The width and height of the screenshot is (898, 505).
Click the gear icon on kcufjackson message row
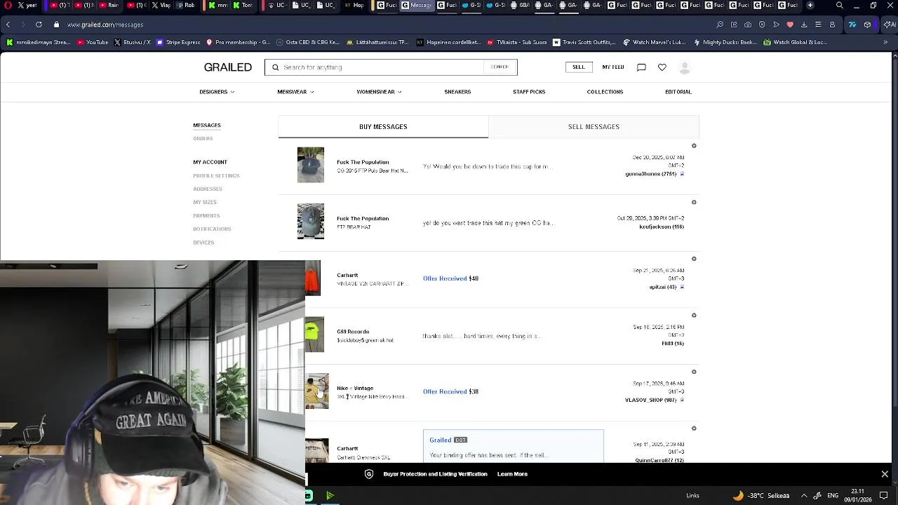[x=694, y=202]
